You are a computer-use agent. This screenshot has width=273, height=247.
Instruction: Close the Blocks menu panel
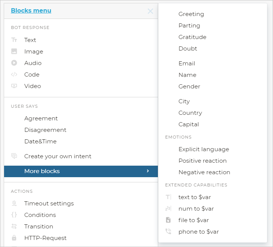click(x=150, y=11)
